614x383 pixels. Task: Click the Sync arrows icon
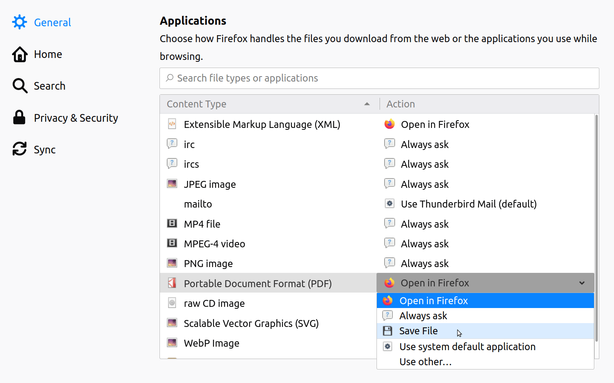click(19, 149)
